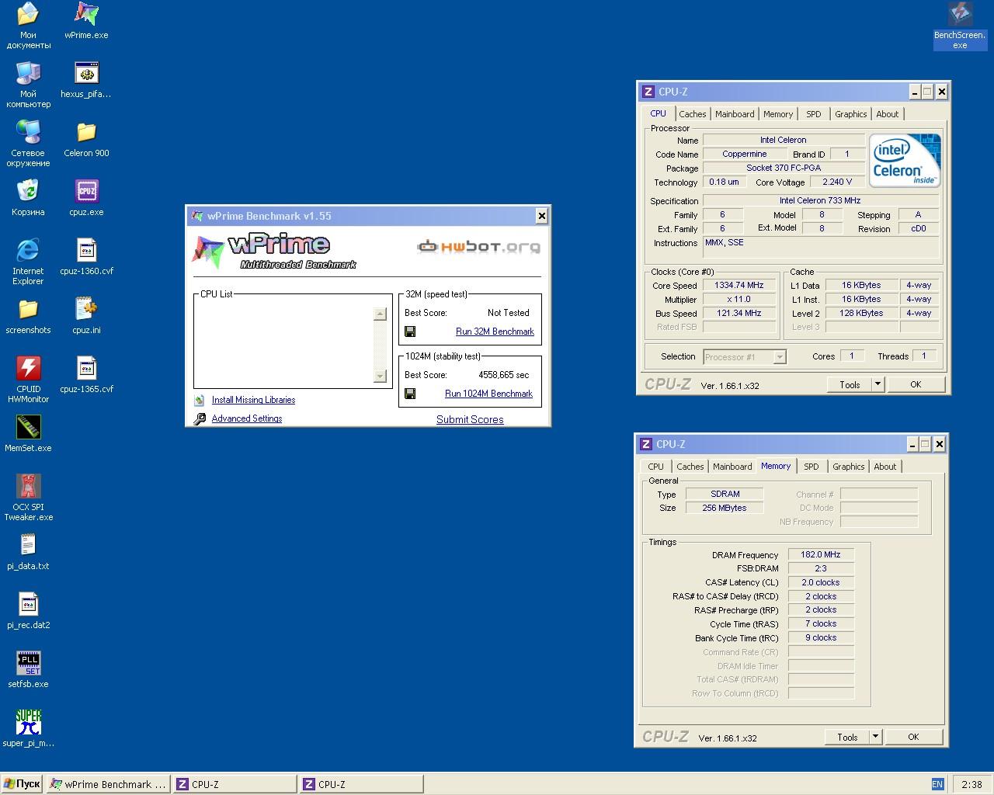Select the cpuz.ini file icon
This screenshot has width=994, height=795.
click(86, 316)
